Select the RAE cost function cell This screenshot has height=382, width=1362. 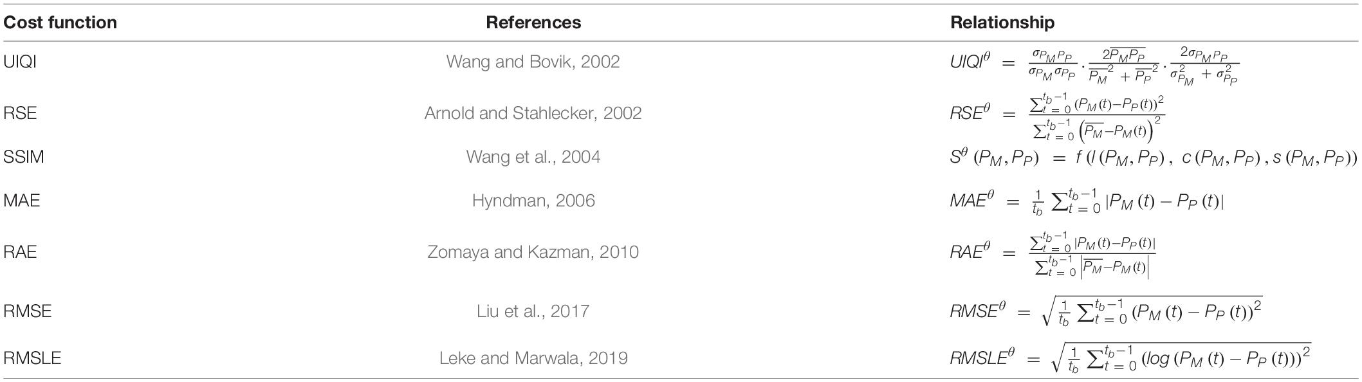[20, 251]
